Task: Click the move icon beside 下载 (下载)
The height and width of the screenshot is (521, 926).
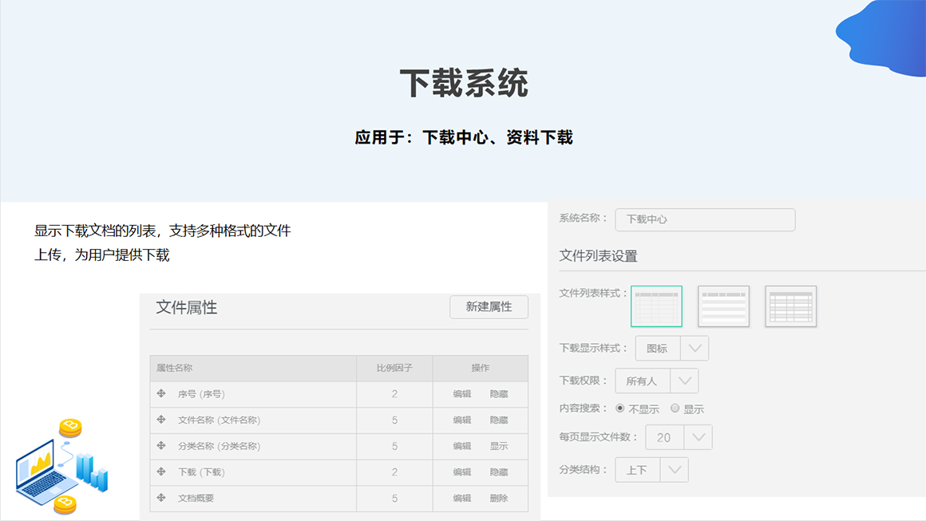Action: pyautogui.click(x=161, y=472)
